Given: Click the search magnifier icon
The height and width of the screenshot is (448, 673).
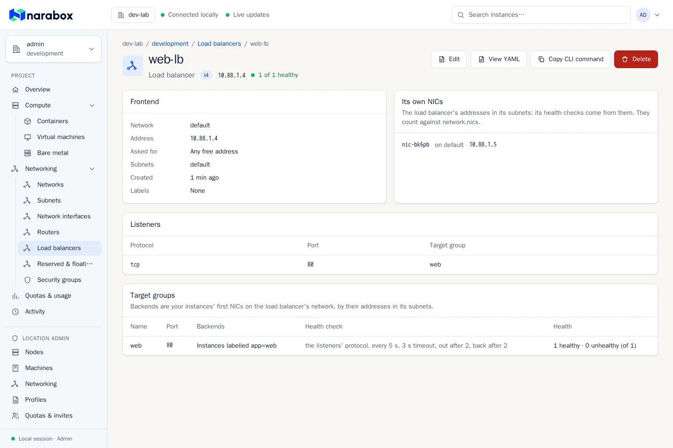Looking at the screenshot, I should (x=461, y=15).
